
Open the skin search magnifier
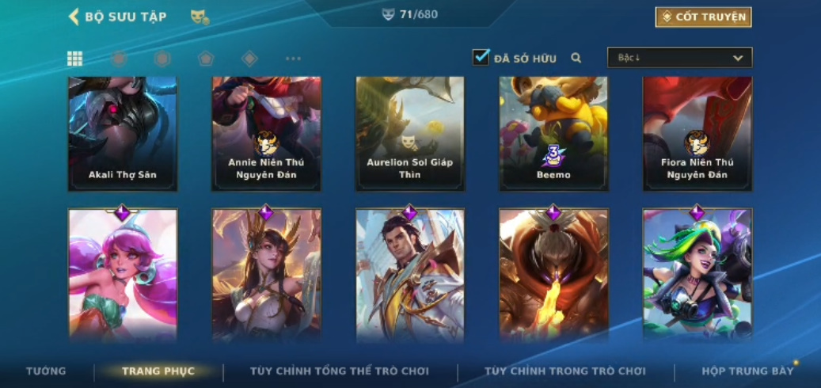pos(576,58)
